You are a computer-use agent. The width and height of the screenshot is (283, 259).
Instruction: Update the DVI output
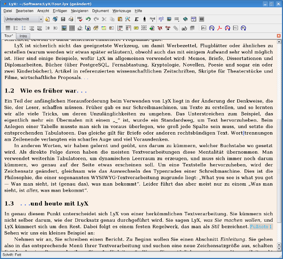click(x=212, y=28)
